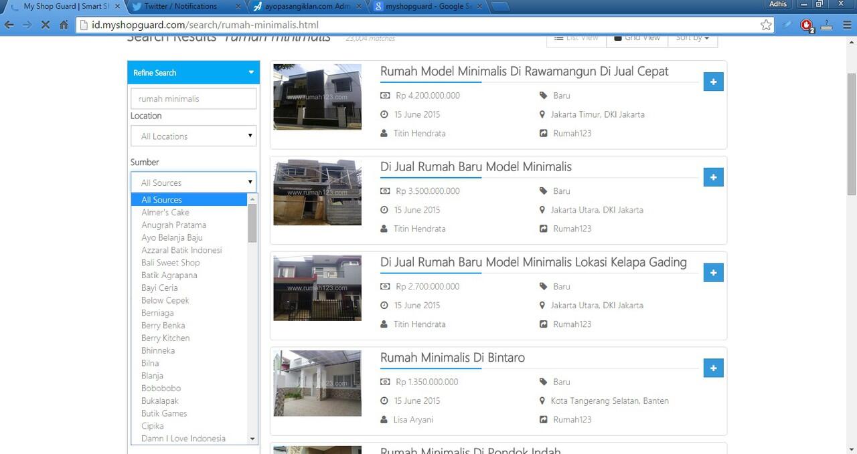The image size is (857, 454).
Task: Choose Bukalapak source
Action: pos(189,401)
